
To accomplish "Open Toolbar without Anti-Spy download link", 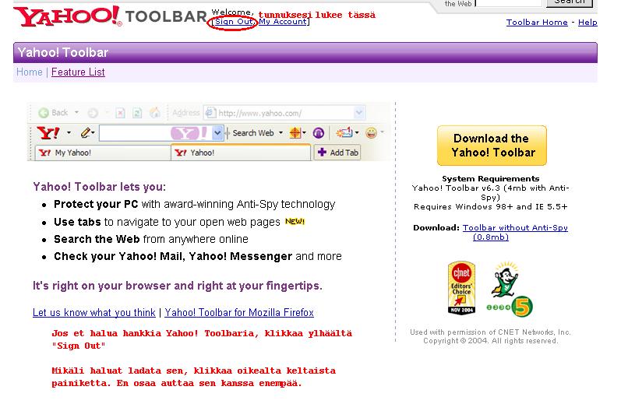I will click(514, 232).
